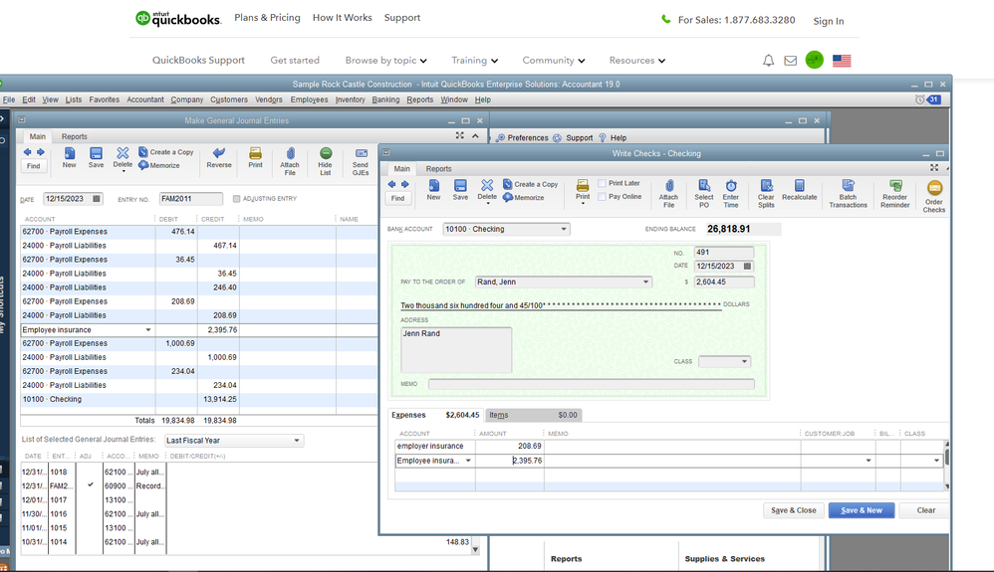Viewport: 994px width, 572px height.
Task: Click Clear button
Action: (926, 510)
